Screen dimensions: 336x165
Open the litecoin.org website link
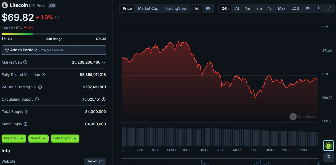point(95,161)
